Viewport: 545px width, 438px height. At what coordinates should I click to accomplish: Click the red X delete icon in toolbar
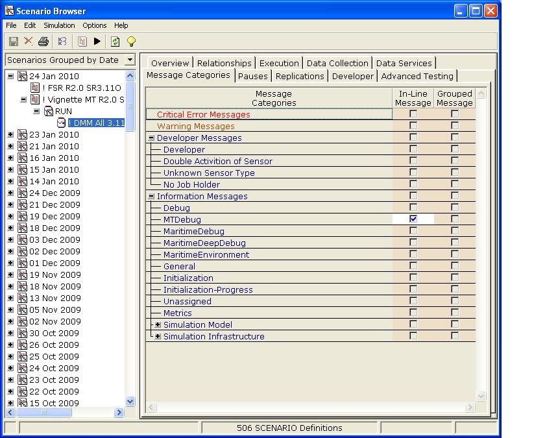tap(28, 42)
